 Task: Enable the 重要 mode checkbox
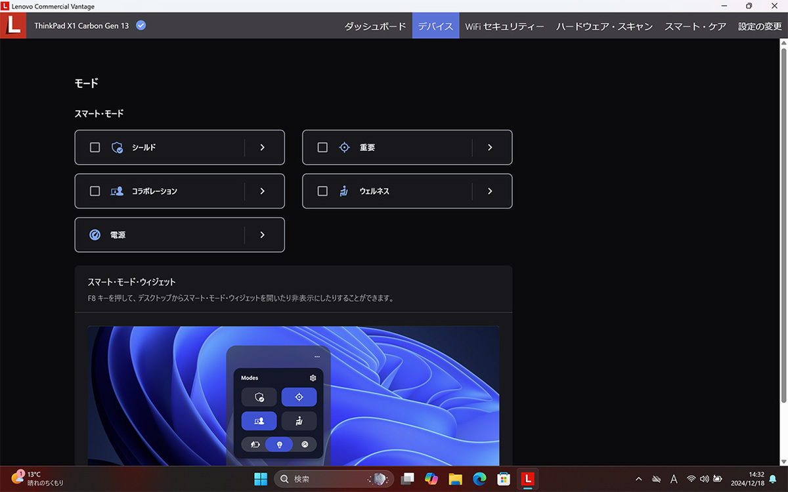coord(322,148)
